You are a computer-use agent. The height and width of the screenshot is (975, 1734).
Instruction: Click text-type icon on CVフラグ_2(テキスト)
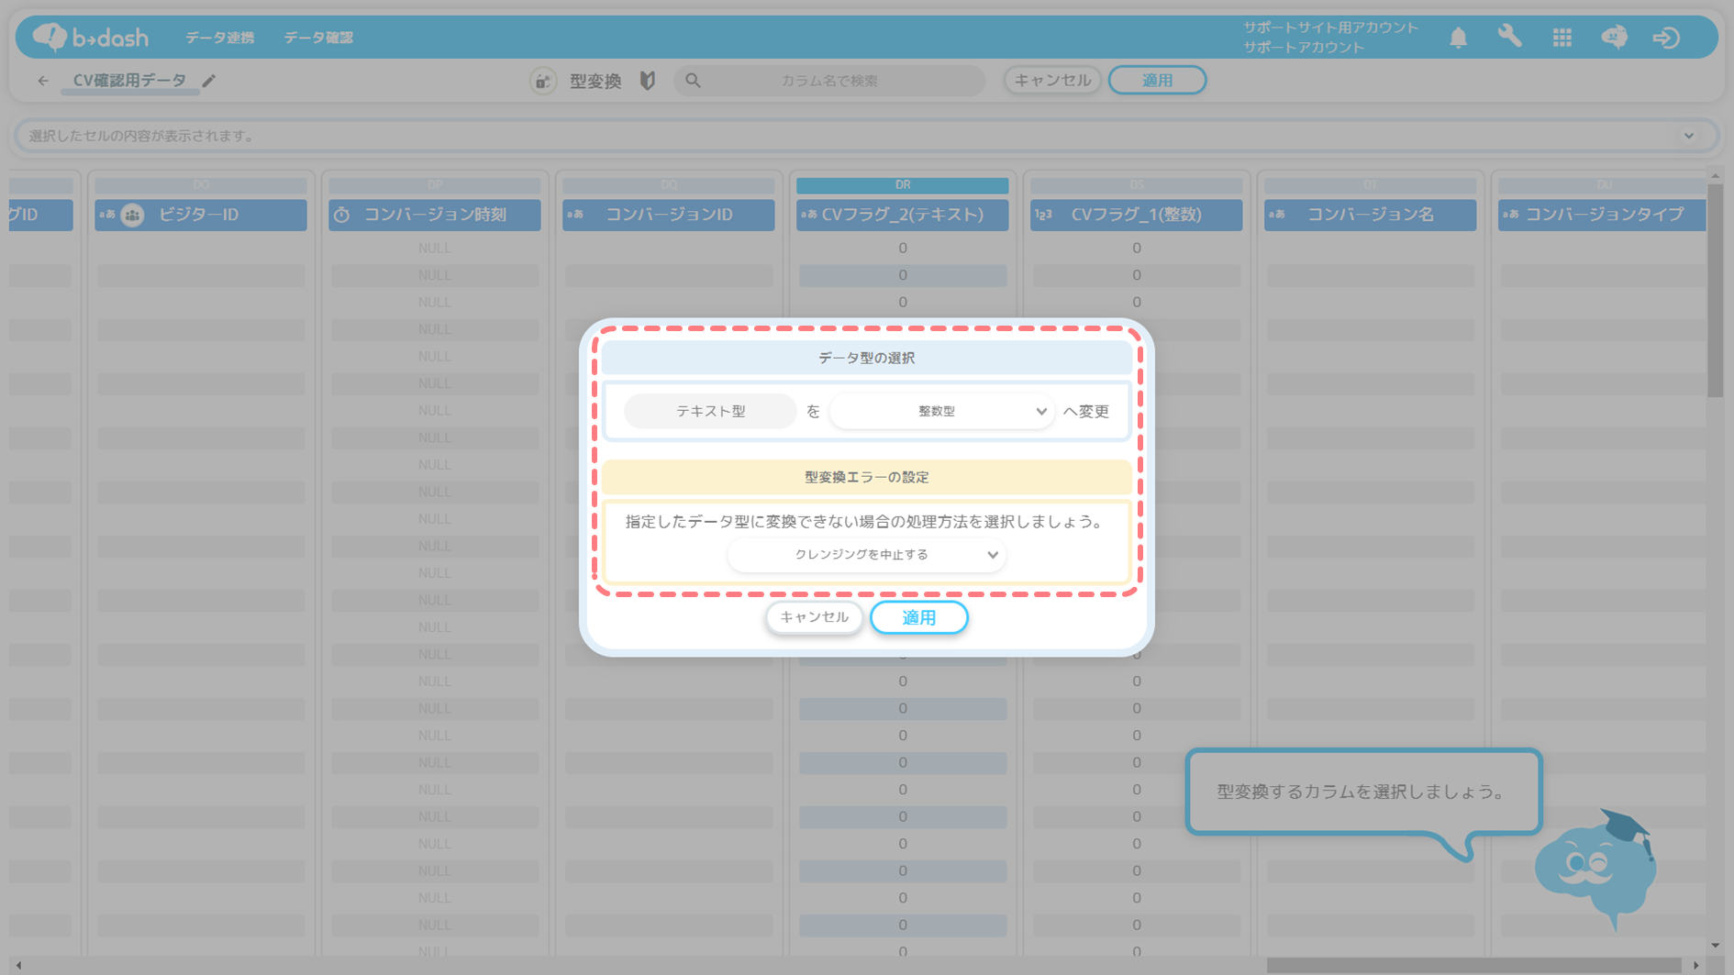808,215
